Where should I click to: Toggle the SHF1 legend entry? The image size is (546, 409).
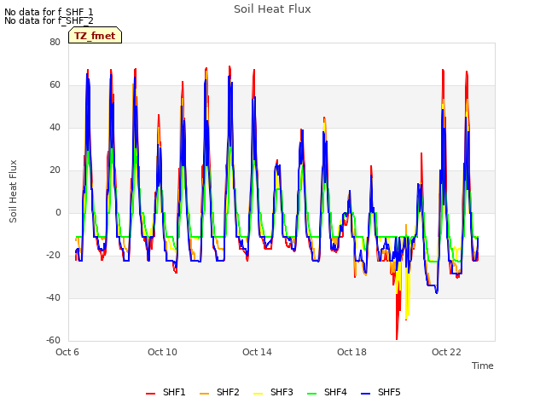pyautogui.click(x=166, y=392)
